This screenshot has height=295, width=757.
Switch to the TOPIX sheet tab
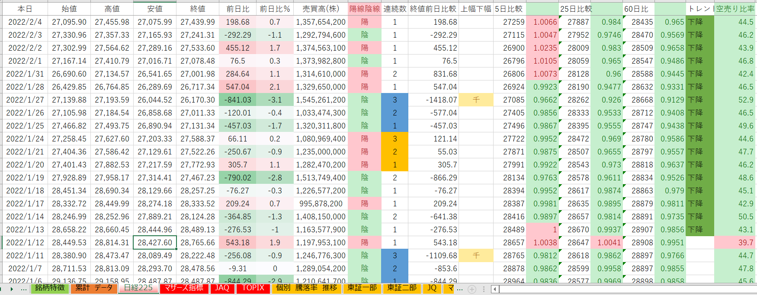pyautogui.click(x=253, y=288)
